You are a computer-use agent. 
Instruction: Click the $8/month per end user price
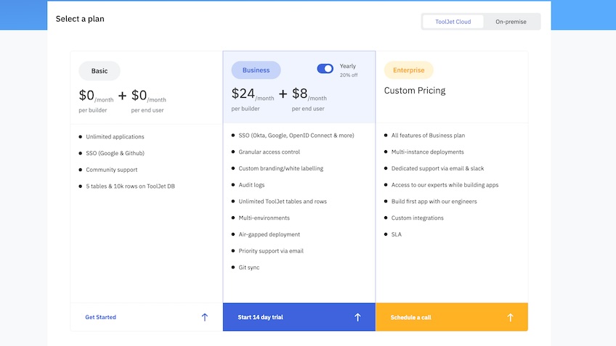[x=309, y=94]
